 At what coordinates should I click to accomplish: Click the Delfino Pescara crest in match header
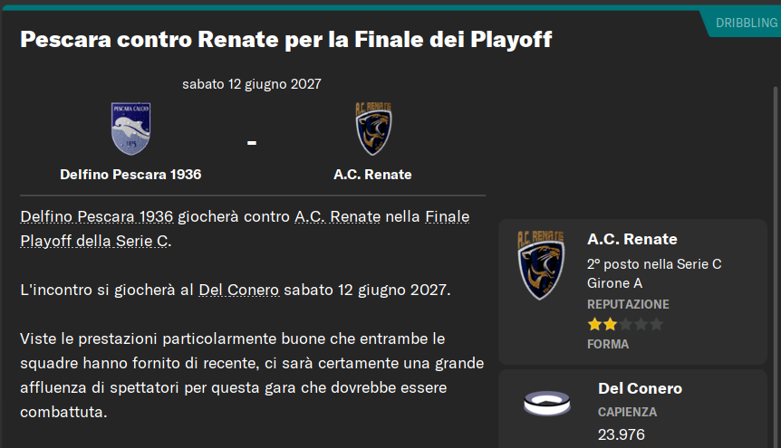130,129
